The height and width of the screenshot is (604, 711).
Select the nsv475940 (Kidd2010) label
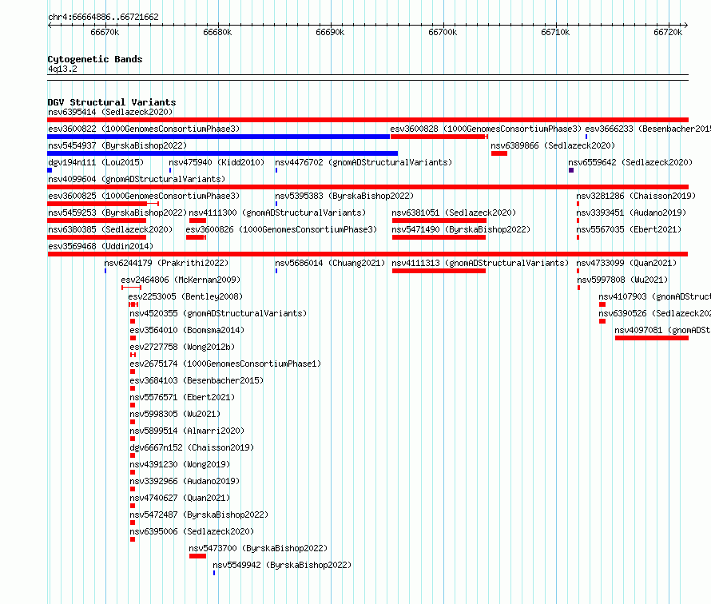(216, 162)
